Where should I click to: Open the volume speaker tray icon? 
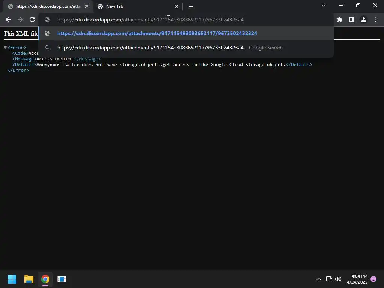coord(338,279)
